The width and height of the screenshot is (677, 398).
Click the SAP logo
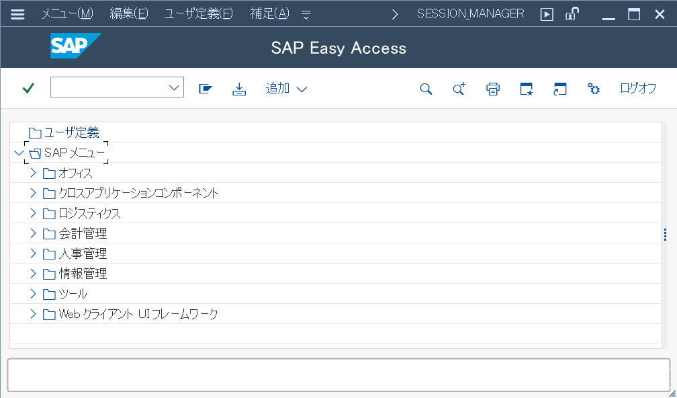75,47
